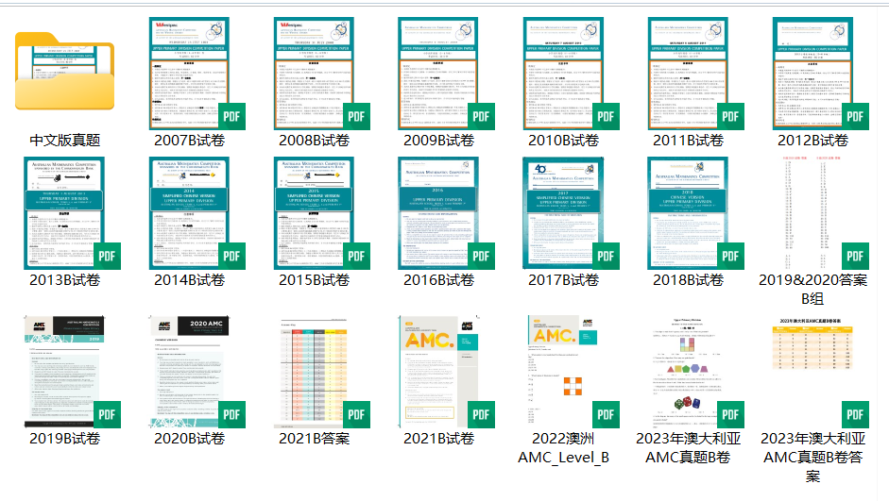Click the file name 2009B试卷
The height and width of the screenshot is (501, 889).
[438, 141]
